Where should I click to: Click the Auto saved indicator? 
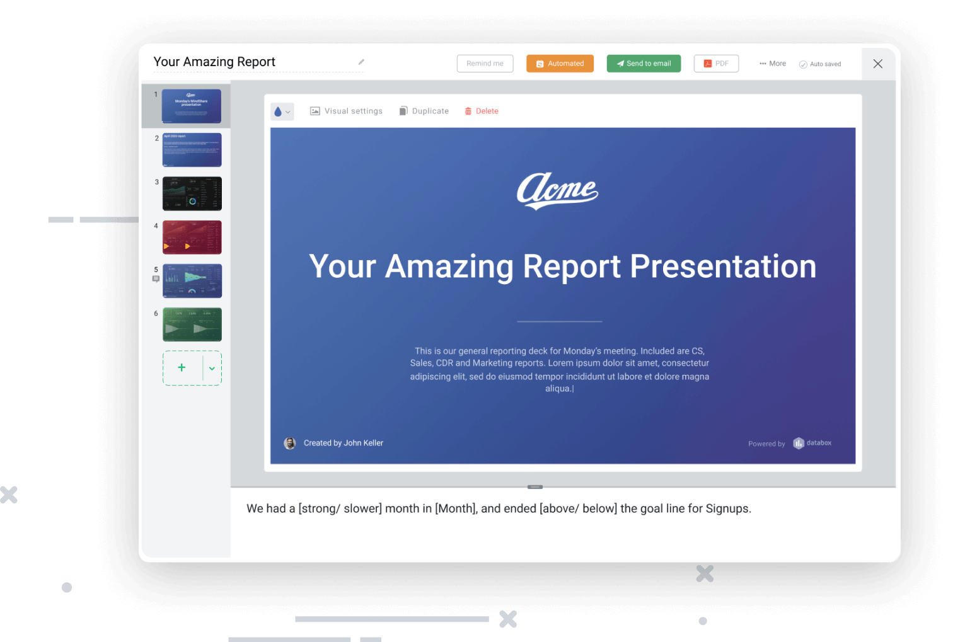click(x=819, y=64)
